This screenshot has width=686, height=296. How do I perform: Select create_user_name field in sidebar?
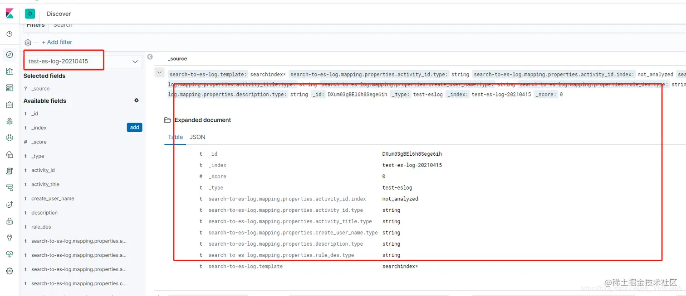point(53,199)
